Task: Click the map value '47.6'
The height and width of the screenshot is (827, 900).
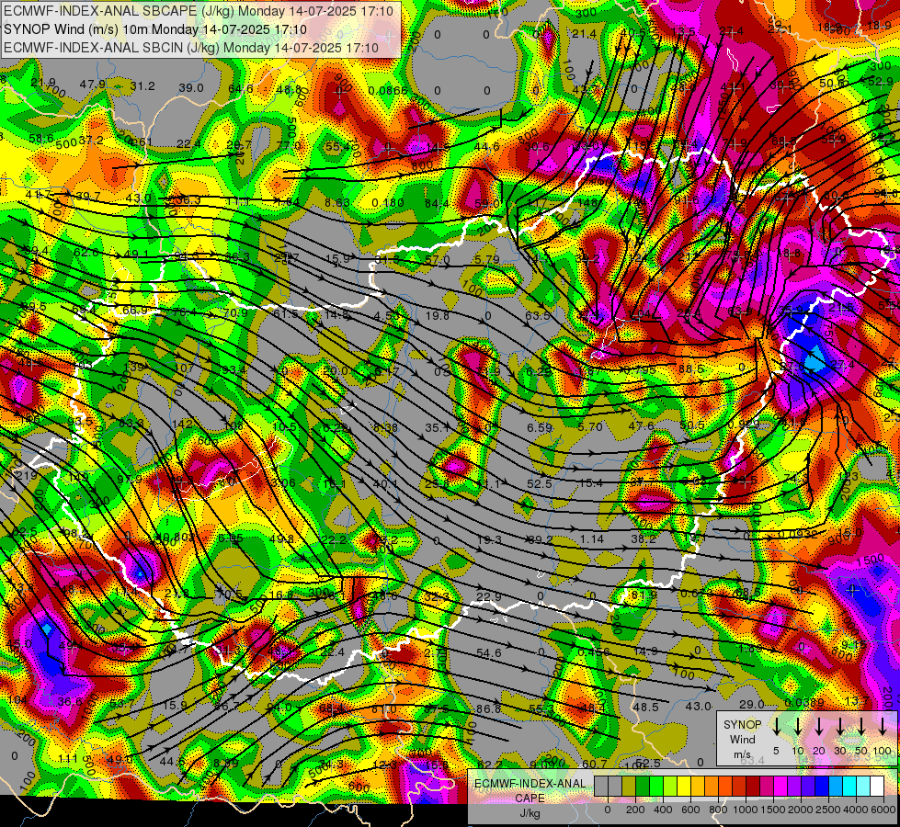Action: point(641,425)
